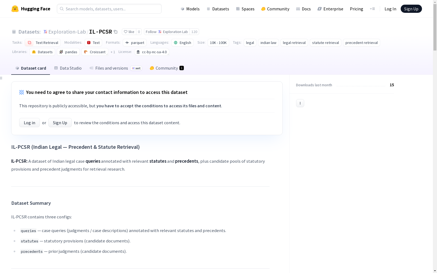Image resolution: width=437 pixels, height=273 pixels.
Task: Open the Data Studio tab
Action: (x=68, y=68)
